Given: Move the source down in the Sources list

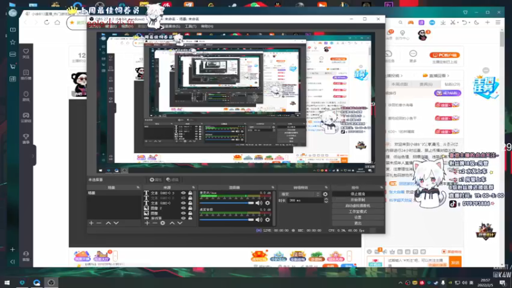Looking at the screenshot, I should point(180,223).
